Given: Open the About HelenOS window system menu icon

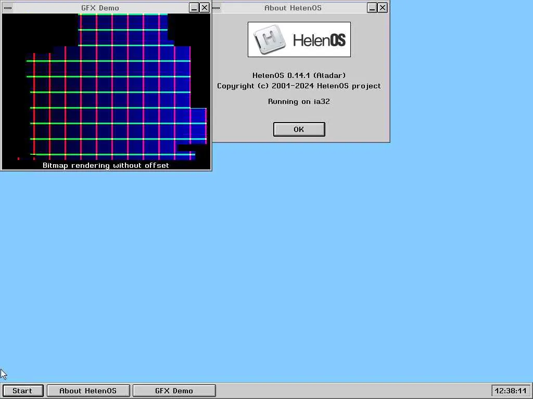Looking at the screenshot, I should click(216, 8).
